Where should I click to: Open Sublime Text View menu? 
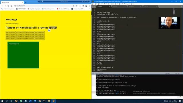(x=109, y=4)
